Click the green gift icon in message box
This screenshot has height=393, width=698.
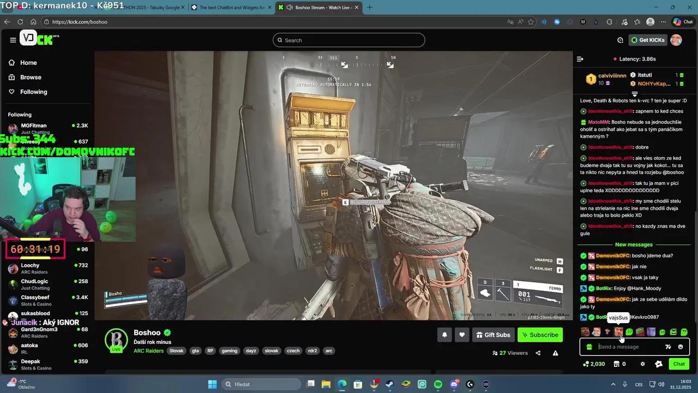point(589,347)
